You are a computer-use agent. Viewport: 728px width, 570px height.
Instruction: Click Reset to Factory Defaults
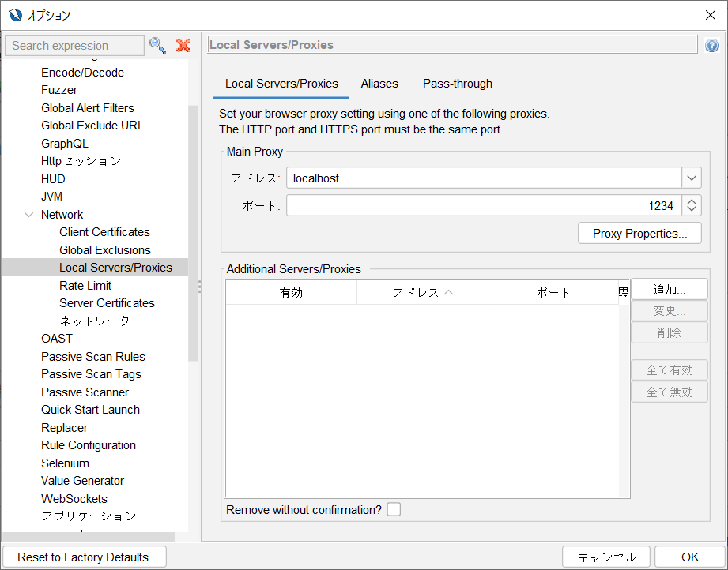pyautogui.click(x=83, y=557)
